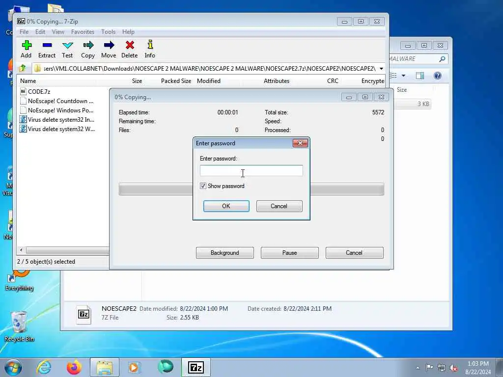Click the Action Center flag tray icon

[x=429, y=367]
